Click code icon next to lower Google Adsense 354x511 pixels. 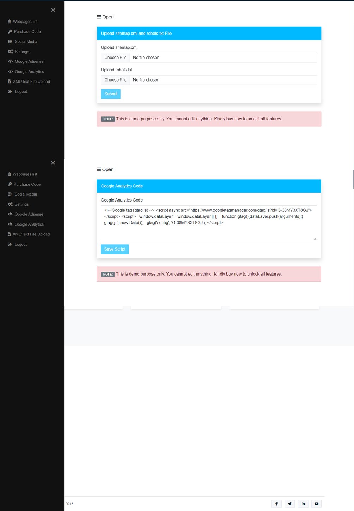click(x=10, y=214)
